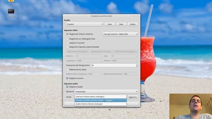Delete the selected profile
This screenshot has width=212, height=119.
(x=132, y=24)
